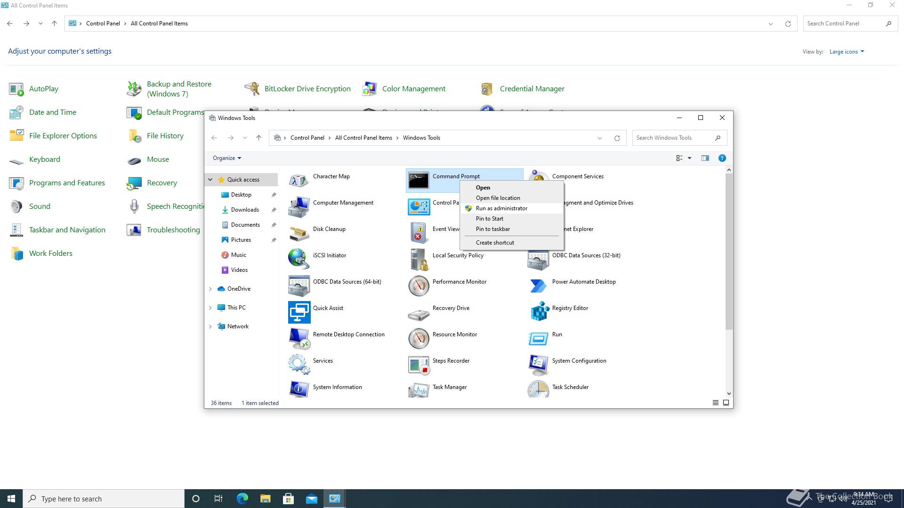Open Programs and Features link
Viewport: 904px width, 508px height.
pyautogui.click(x=67, y=183)
